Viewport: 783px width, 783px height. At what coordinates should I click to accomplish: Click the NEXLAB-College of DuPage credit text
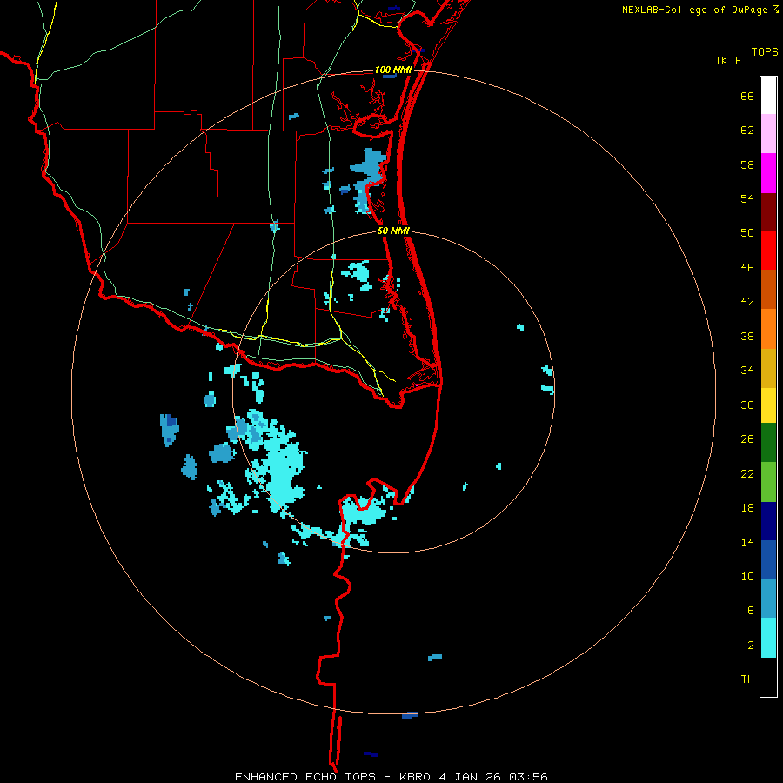(x=699, y=10)
